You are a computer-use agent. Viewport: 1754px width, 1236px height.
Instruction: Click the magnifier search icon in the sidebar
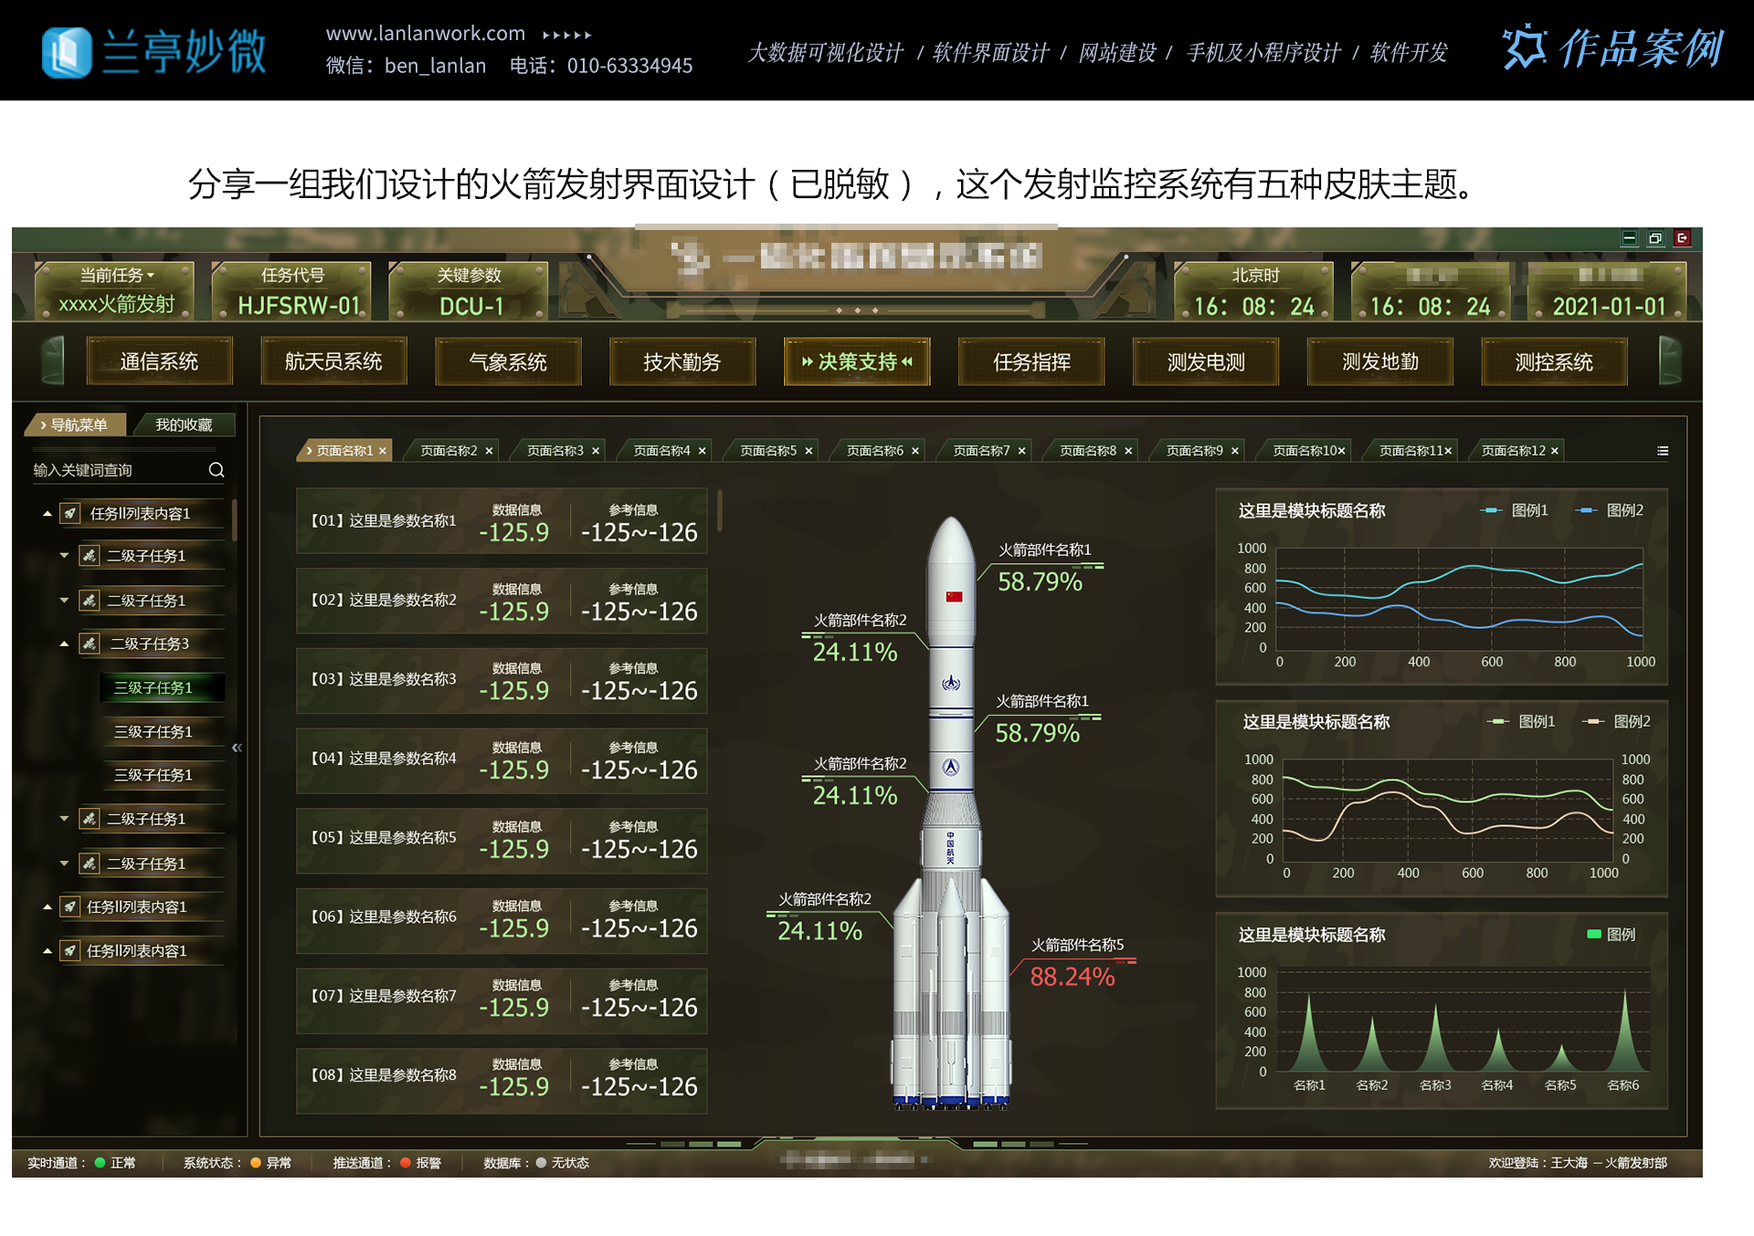click(x=217, y=470)
